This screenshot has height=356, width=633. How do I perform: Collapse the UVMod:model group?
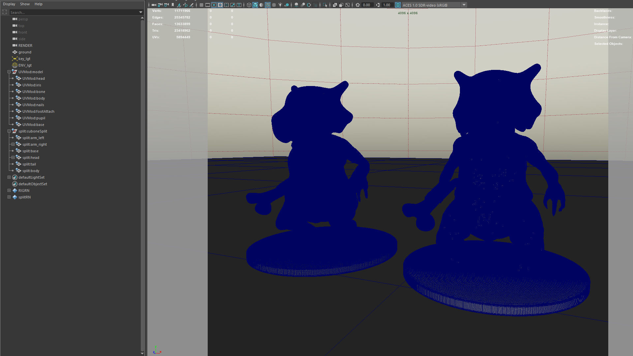click(9, 72)
